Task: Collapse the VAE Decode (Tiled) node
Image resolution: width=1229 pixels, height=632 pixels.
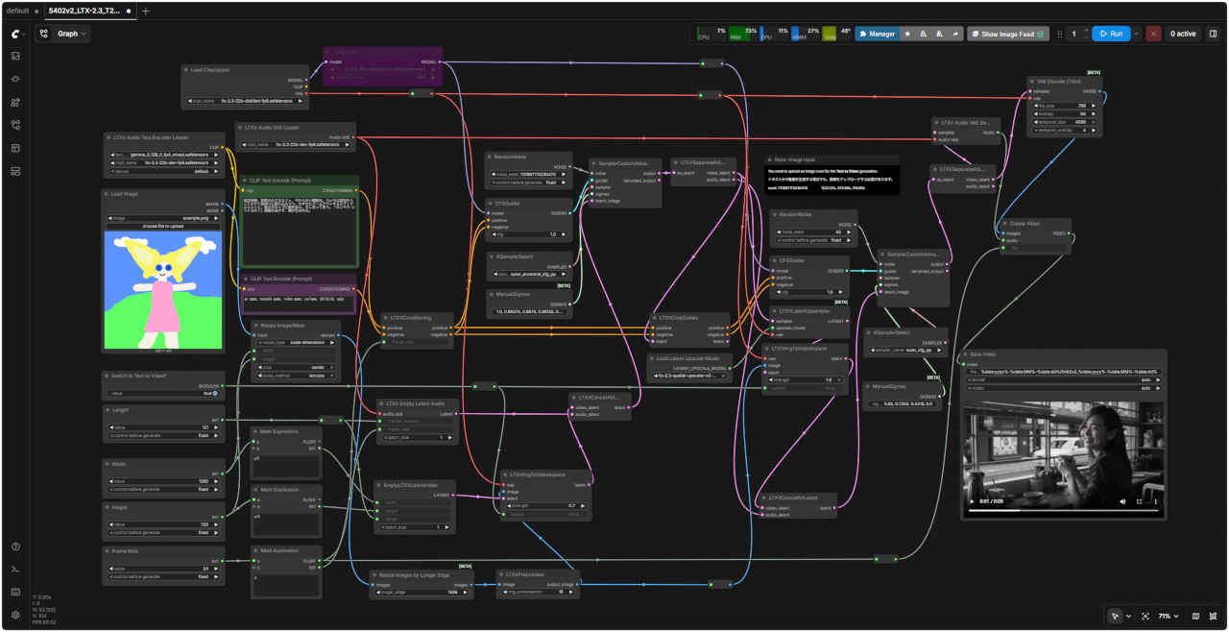Action: pyautogui.click(x=1030, y=82)
